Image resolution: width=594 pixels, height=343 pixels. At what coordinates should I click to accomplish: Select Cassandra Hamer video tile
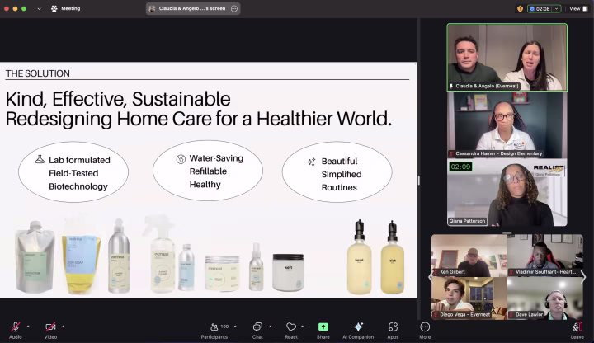[507, 125]
